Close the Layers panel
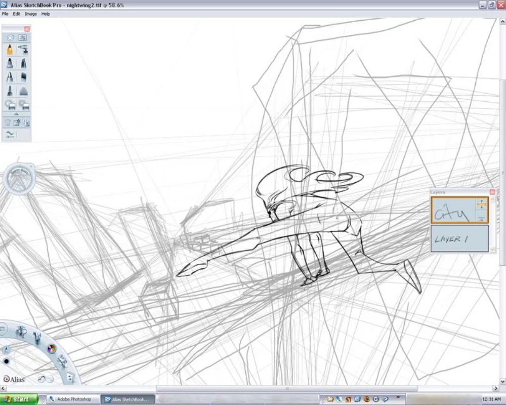The width and height of the screenshot is (506, 405). tap(492, 192)
